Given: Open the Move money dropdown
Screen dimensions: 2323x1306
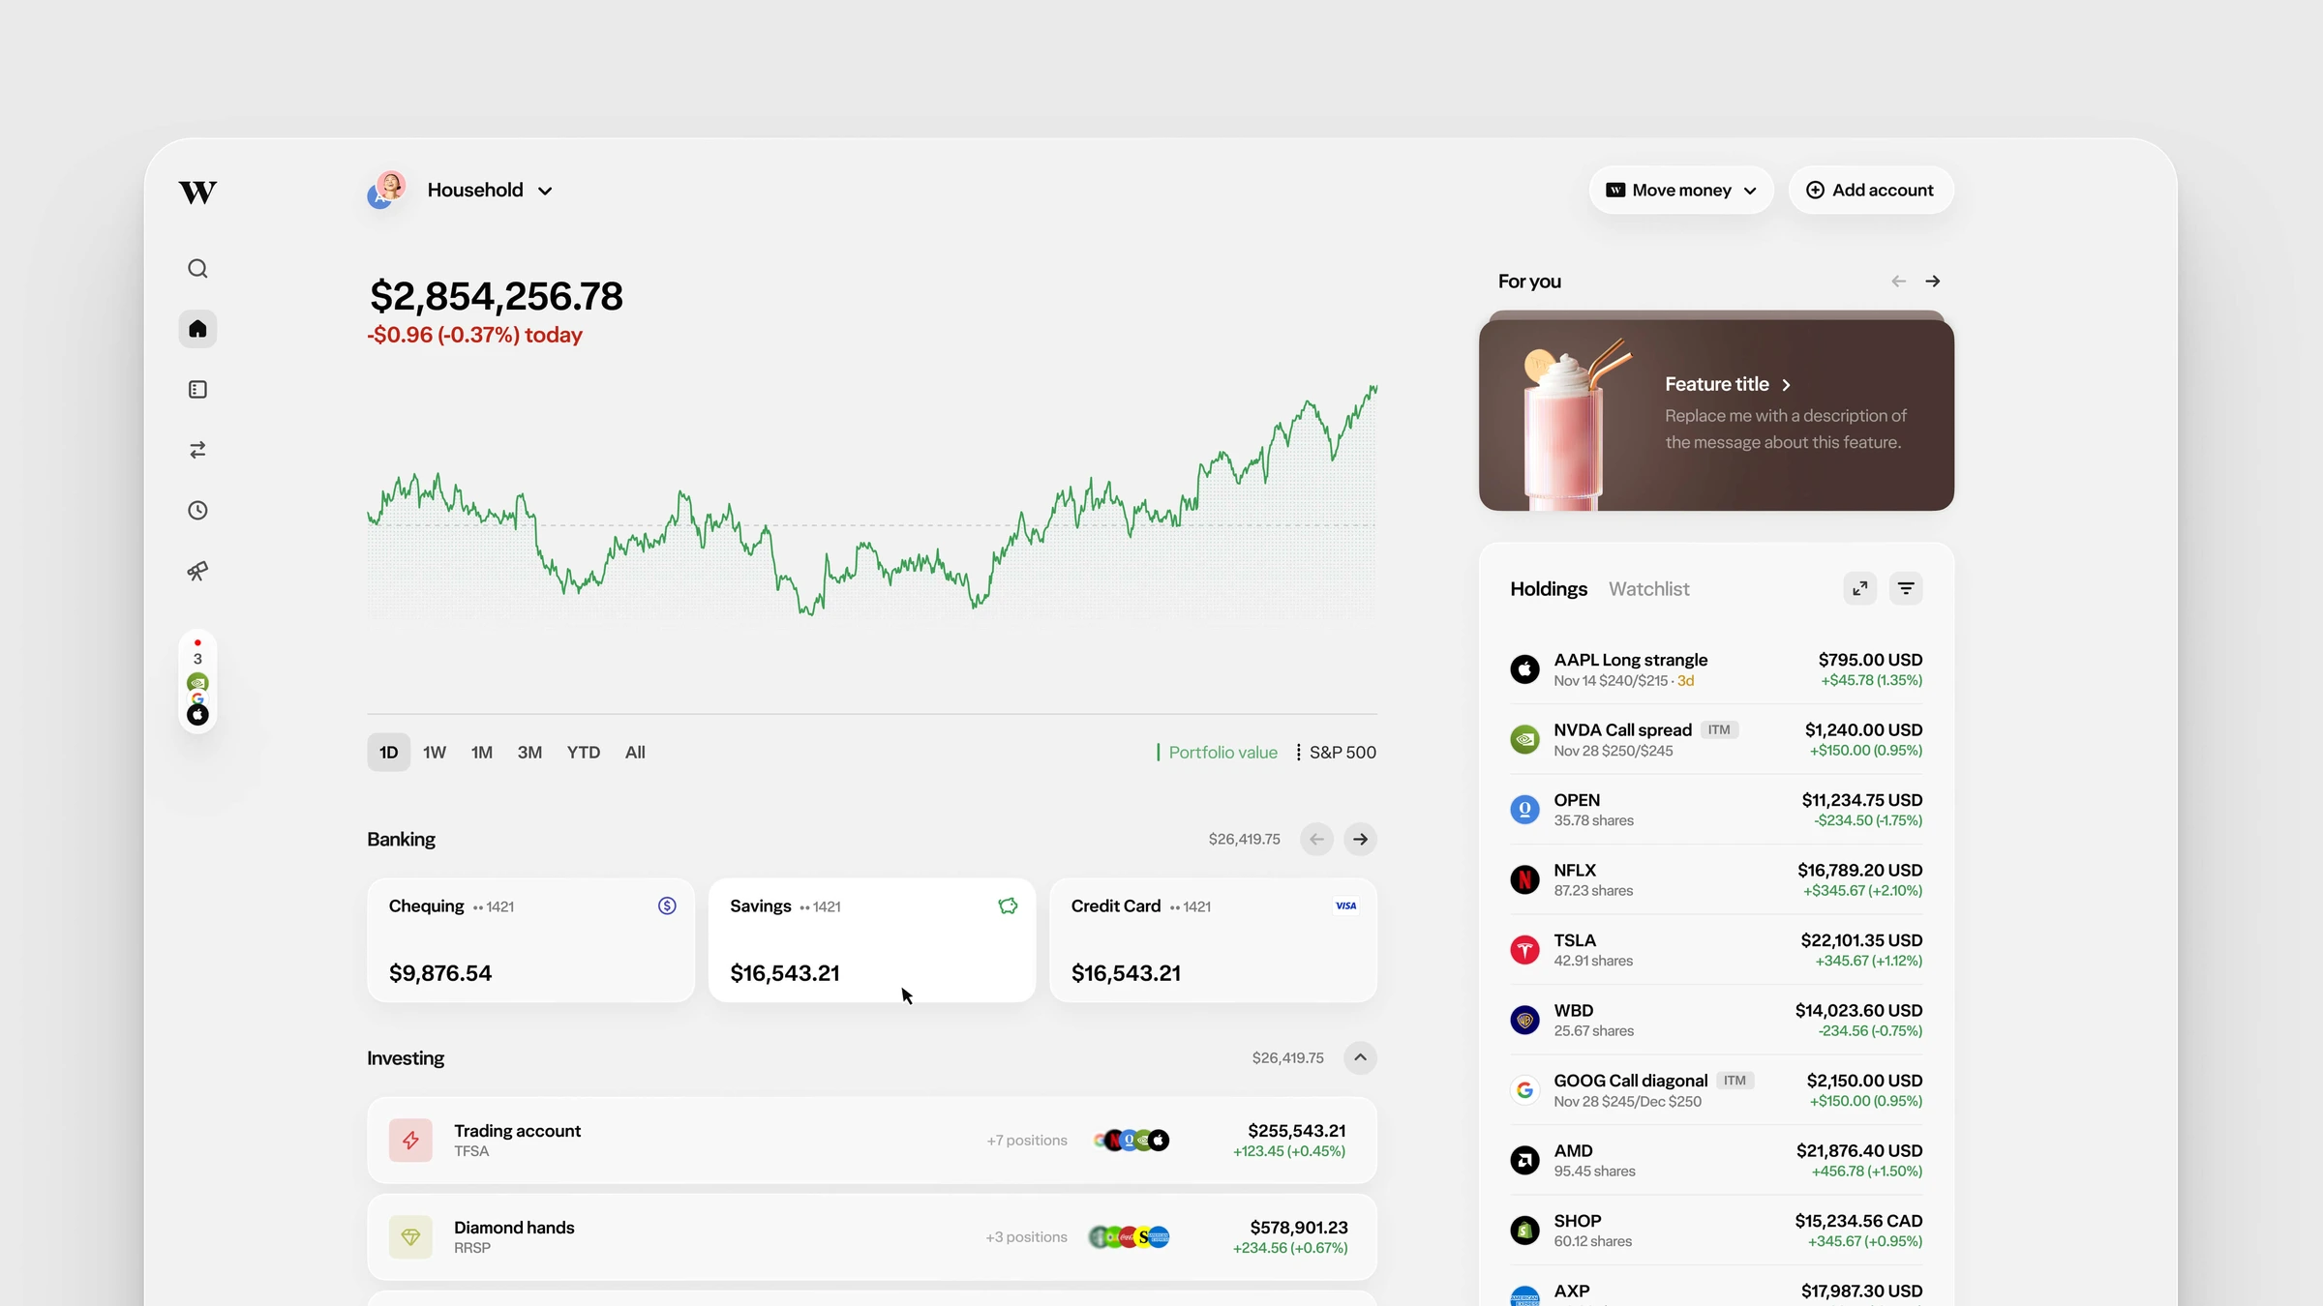Looking at the screenshot, I should point(1681,191).
